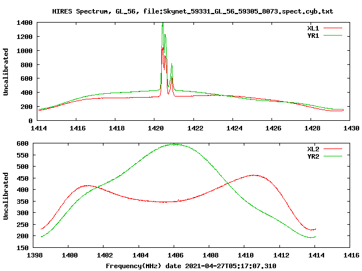Click the YR1 legend label

click(x=313, y=36)
